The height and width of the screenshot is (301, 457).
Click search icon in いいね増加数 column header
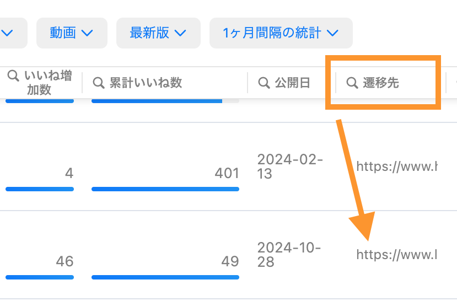coord(14,77)
